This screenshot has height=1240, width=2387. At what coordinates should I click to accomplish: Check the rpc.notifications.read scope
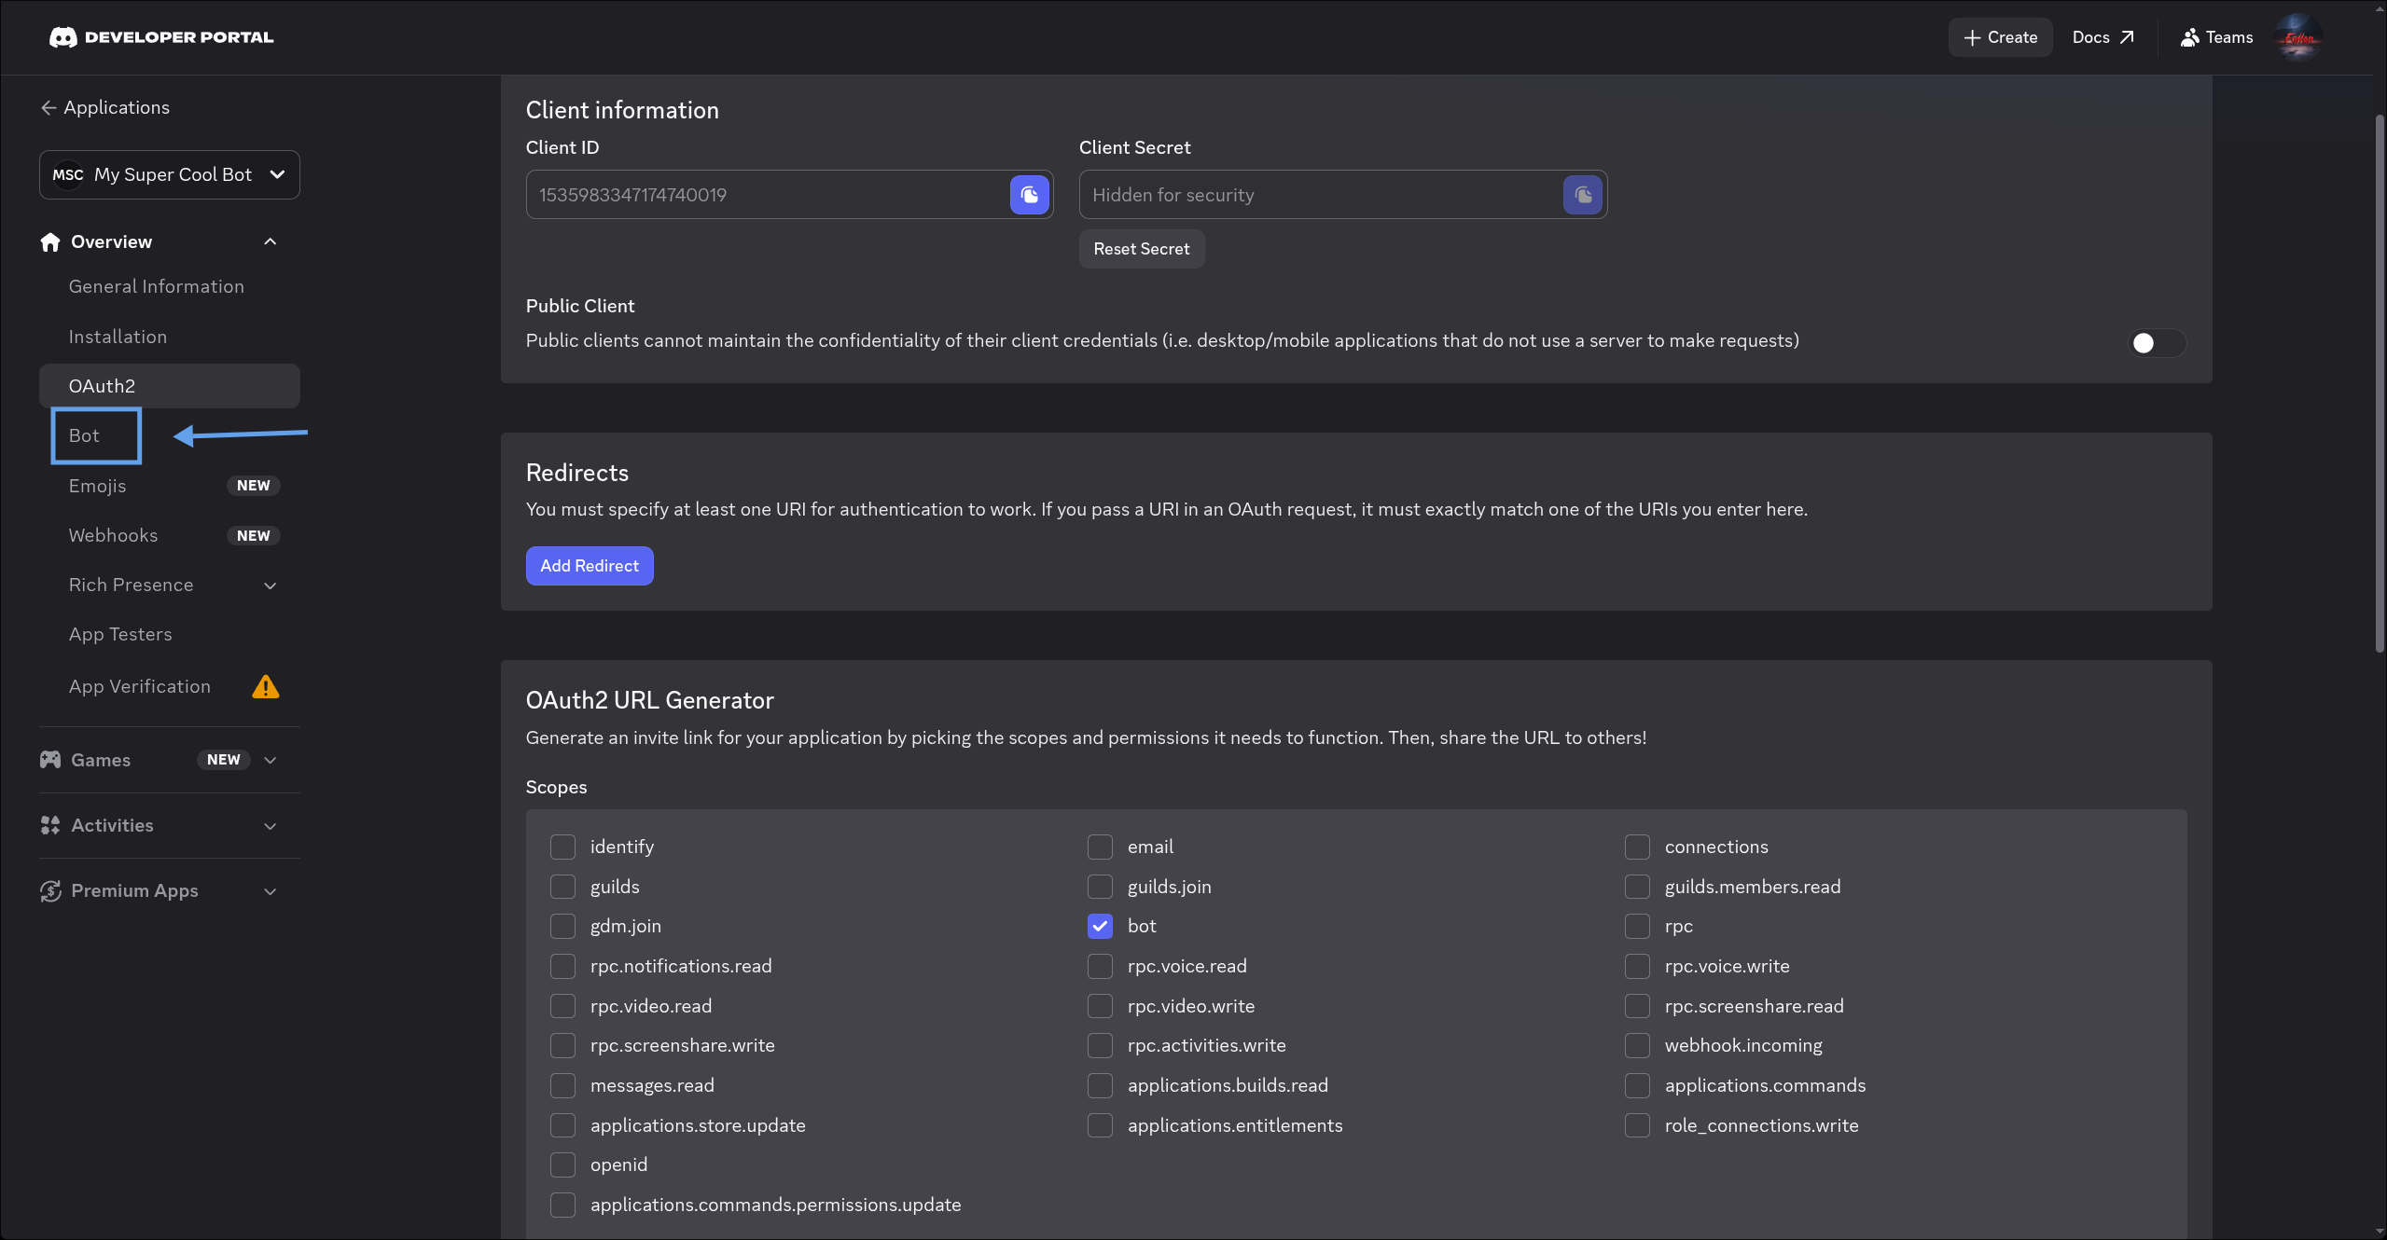click(562, 966)
